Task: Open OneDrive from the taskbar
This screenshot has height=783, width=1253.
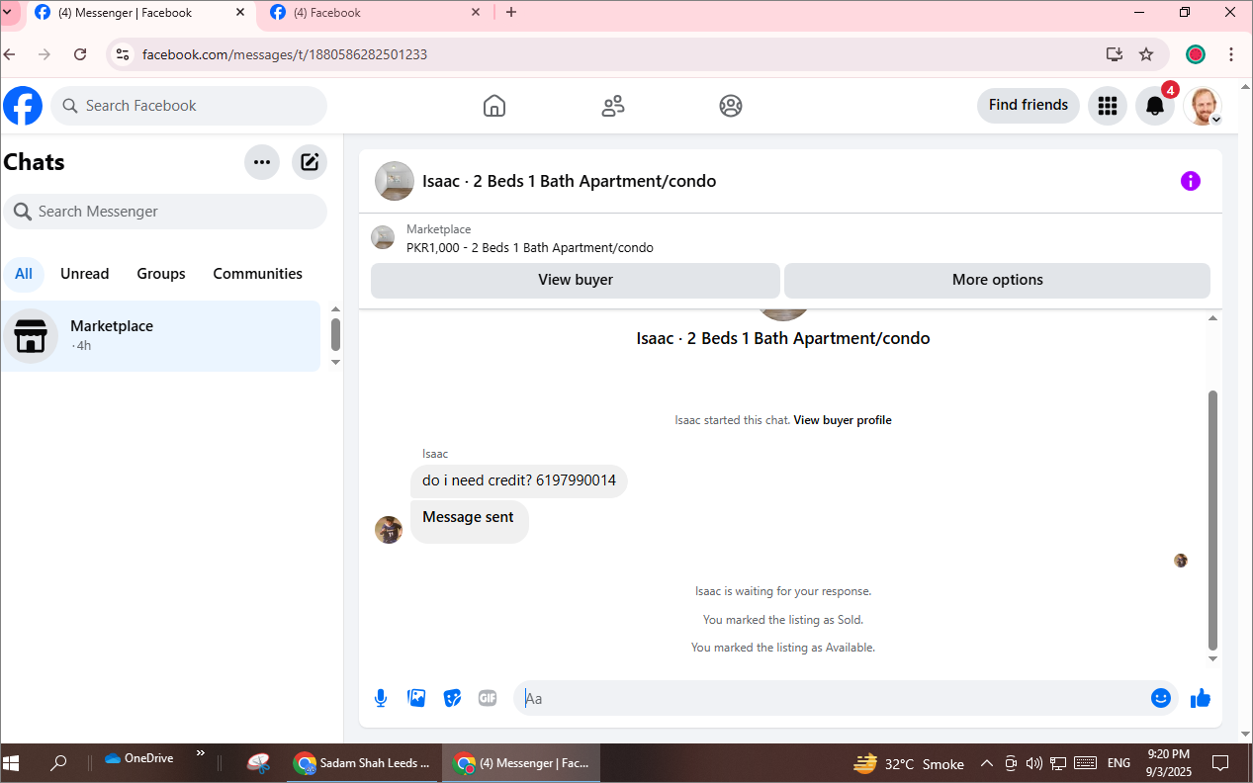Action: (x=139, y=758)
